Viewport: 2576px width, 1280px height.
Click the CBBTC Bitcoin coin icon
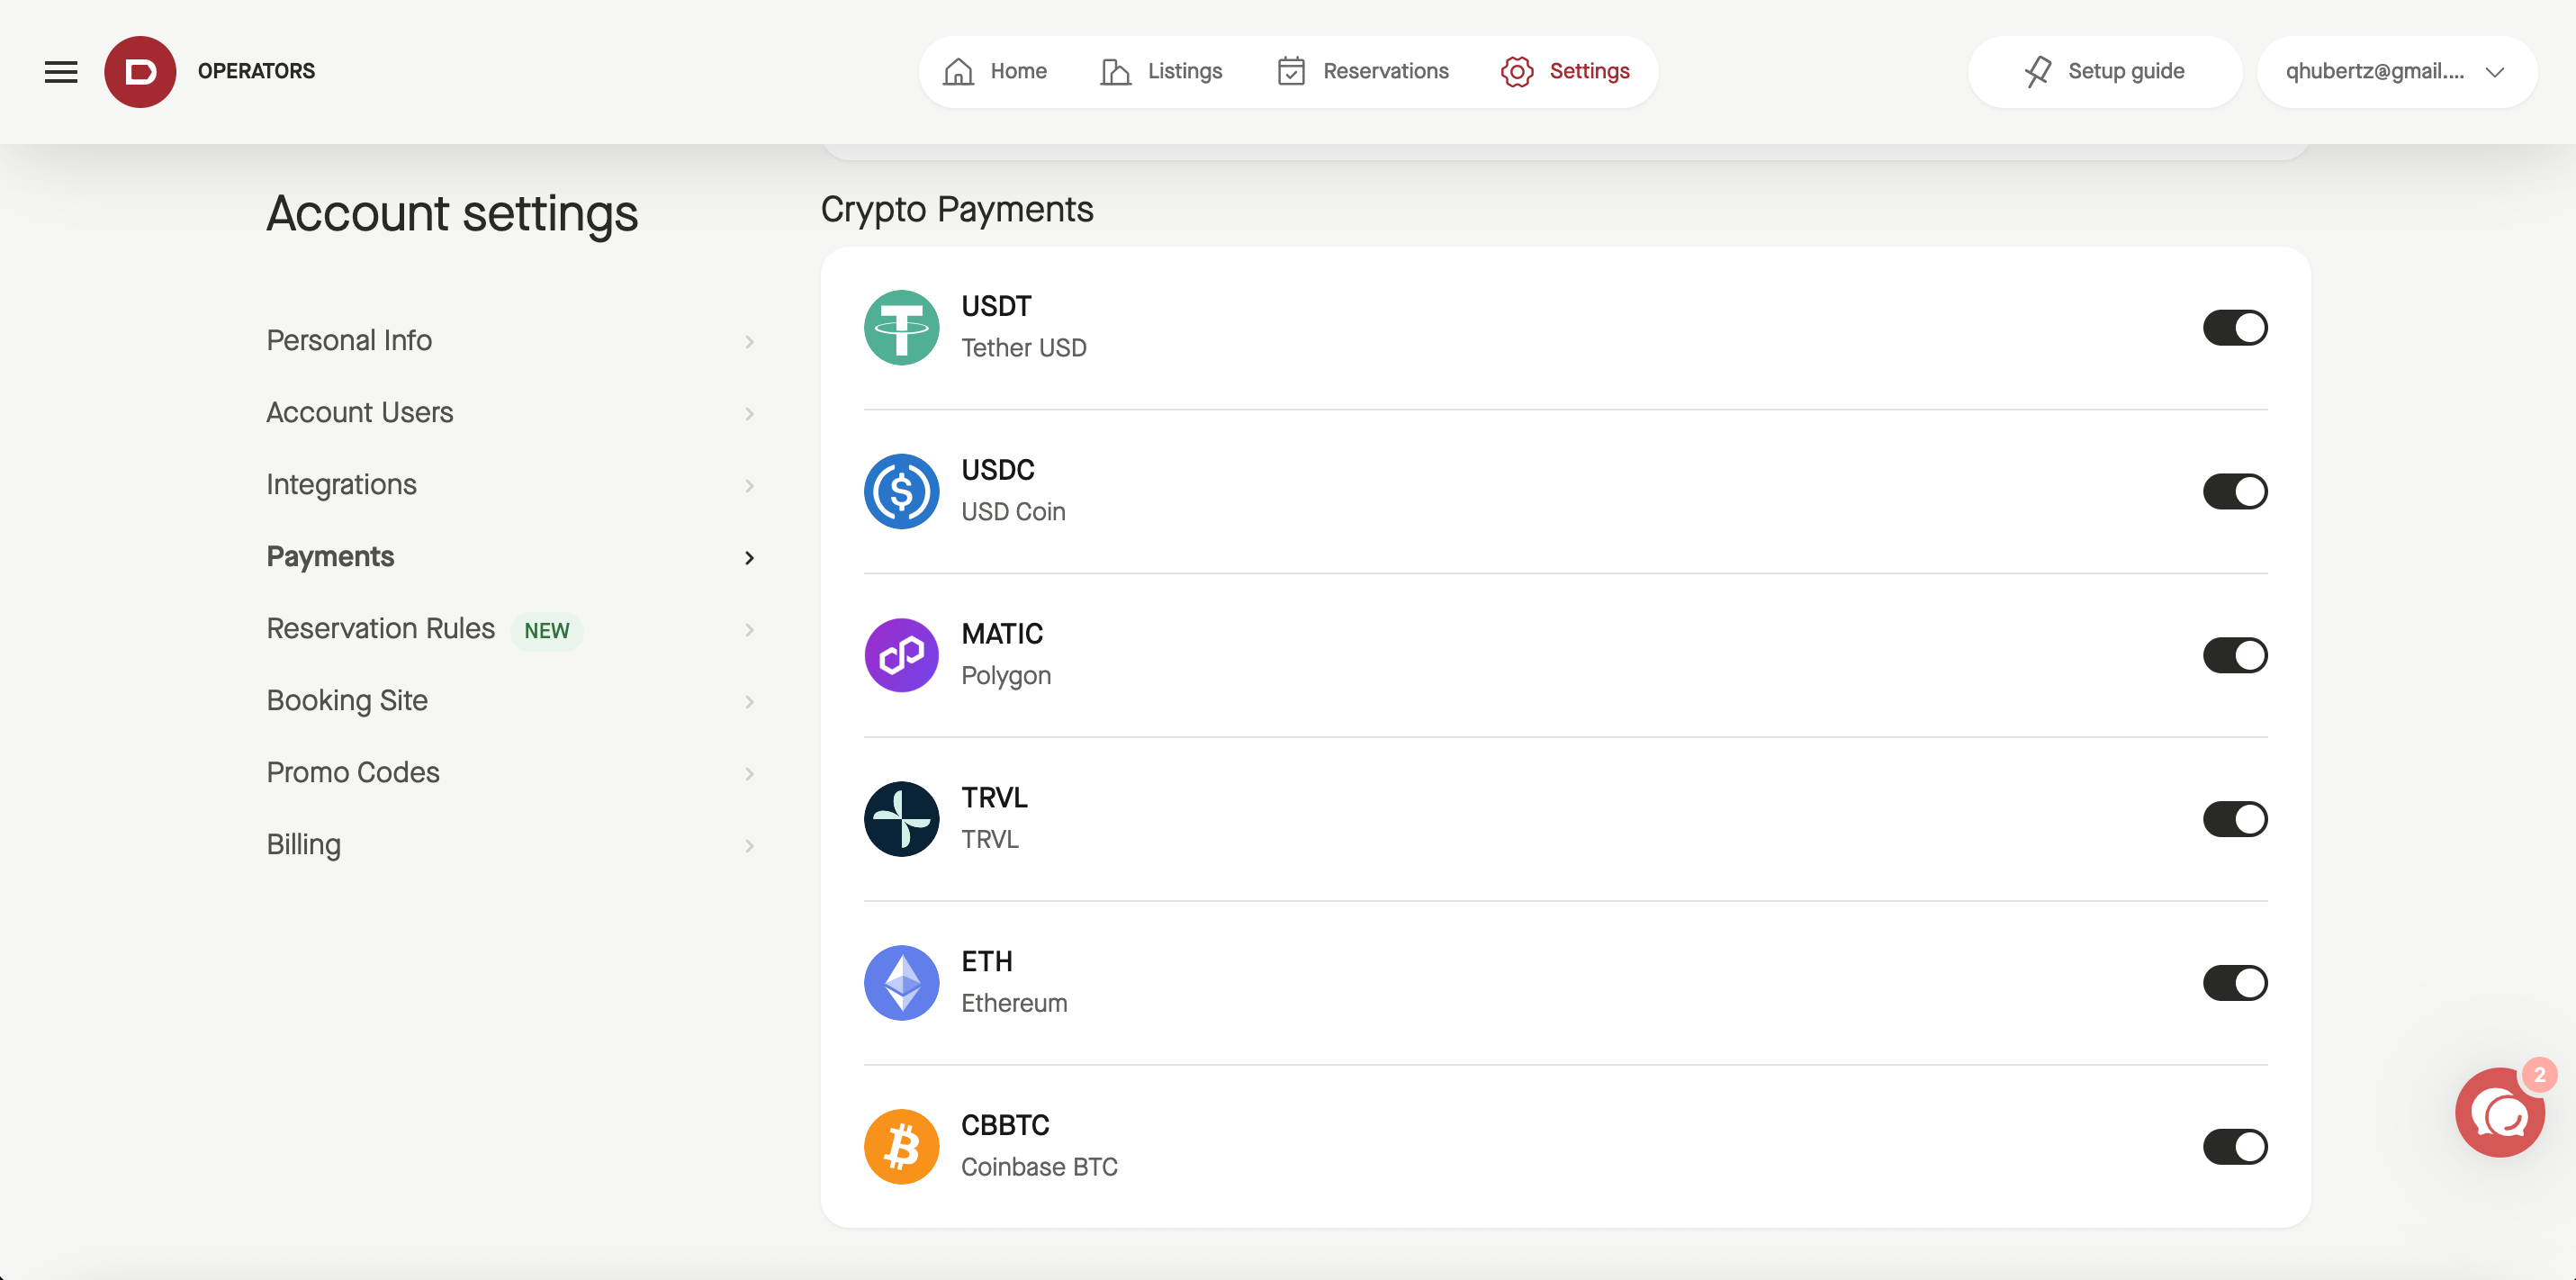click(901, 1148)
